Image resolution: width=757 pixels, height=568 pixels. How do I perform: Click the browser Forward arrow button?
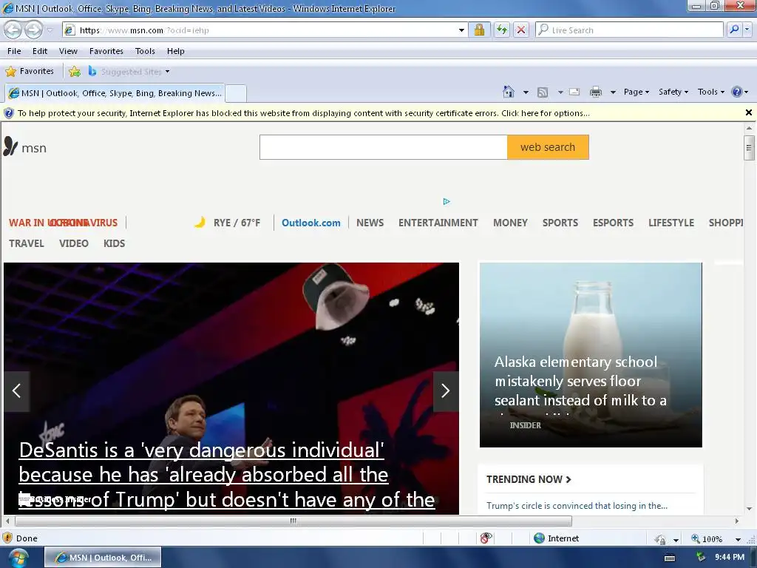tap(33, 30)
